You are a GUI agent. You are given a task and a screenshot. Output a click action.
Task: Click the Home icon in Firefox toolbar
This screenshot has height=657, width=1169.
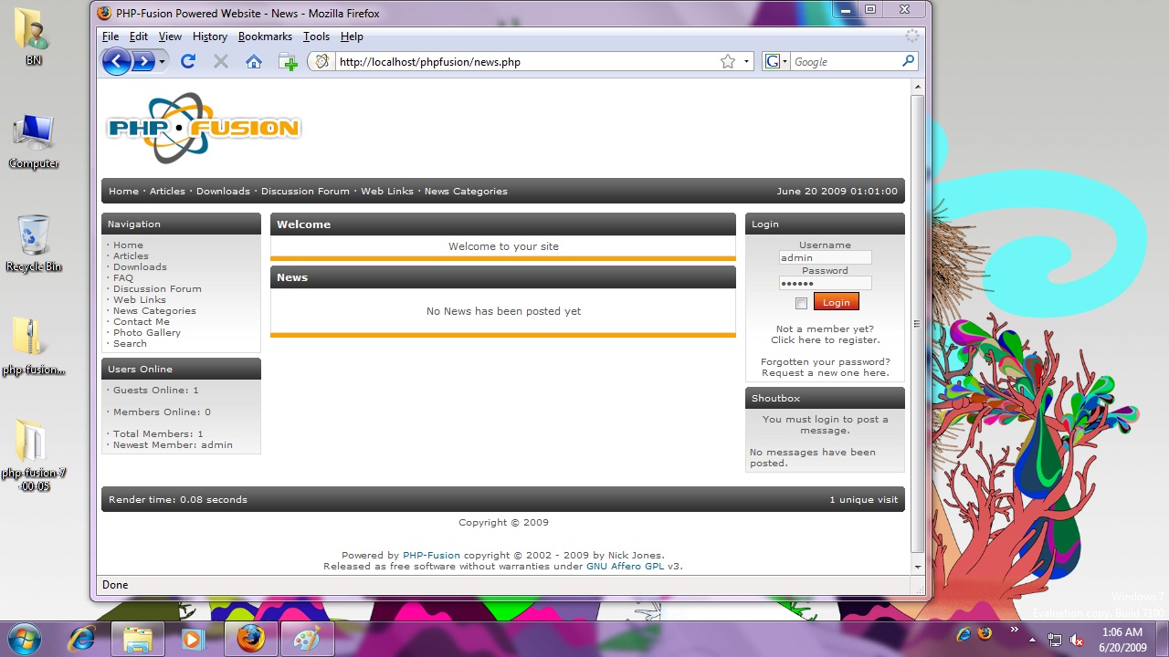click(254, 61)
